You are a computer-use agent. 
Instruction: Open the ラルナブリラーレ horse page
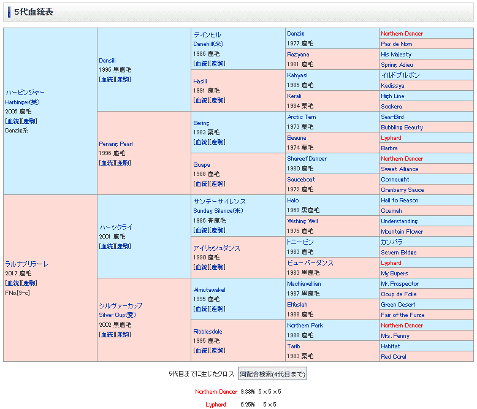(27, 264)
